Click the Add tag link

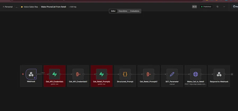pyautogui.click(x=72, y=7)
